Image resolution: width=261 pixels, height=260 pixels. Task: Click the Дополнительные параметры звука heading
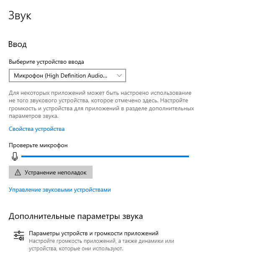point(75,216)
